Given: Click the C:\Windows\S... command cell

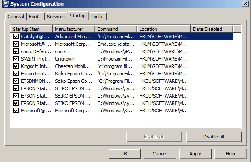Looking at the screenshot, I should click(x=115, y=111).
